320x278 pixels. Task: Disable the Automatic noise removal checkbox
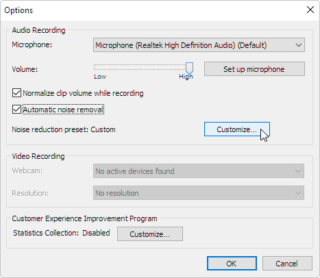(x=16, y=110)
